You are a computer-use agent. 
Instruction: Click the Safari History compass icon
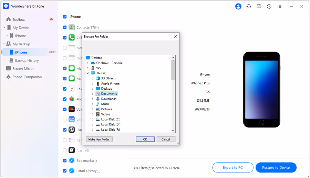pyautogui.click(x=72, y=171)
